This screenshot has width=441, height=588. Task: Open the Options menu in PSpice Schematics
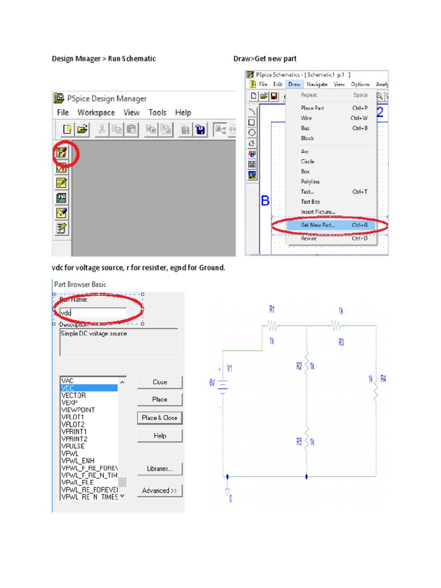360,84
